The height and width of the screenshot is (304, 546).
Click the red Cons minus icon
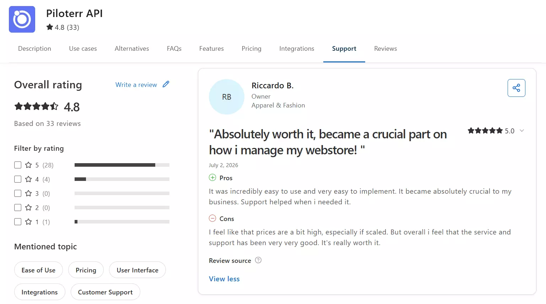pyautogui.click(x=212, y=219)
